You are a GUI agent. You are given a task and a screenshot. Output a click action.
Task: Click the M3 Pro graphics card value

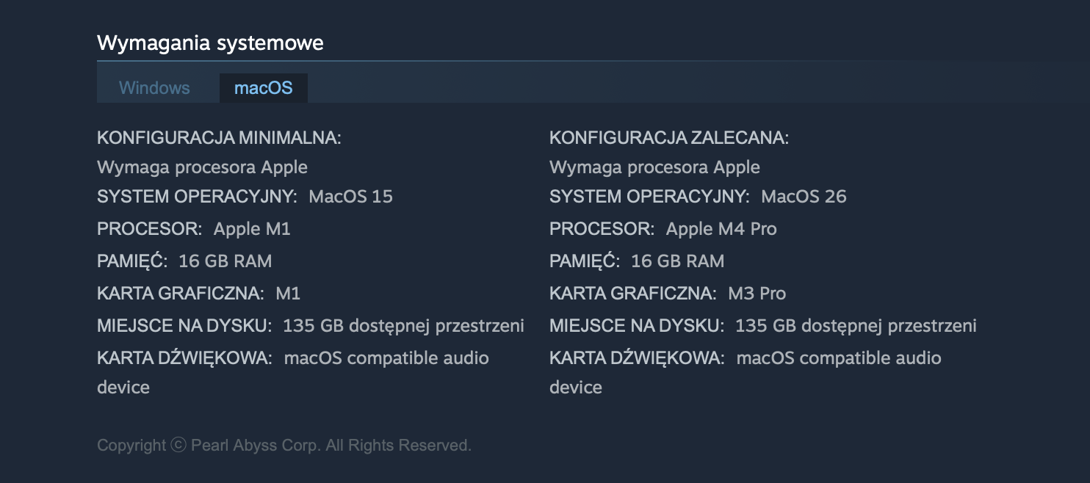coord(757,294)
